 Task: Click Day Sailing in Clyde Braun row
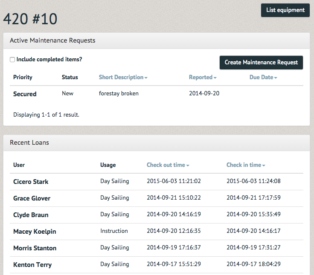click(x=114, y=214)
